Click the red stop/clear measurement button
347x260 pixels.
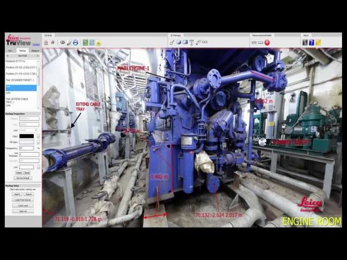[267, 42]
